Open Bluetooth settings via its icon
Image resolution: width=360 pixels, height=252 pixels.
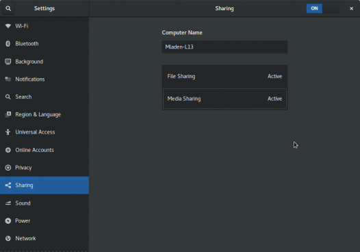(x=8, y=44)
